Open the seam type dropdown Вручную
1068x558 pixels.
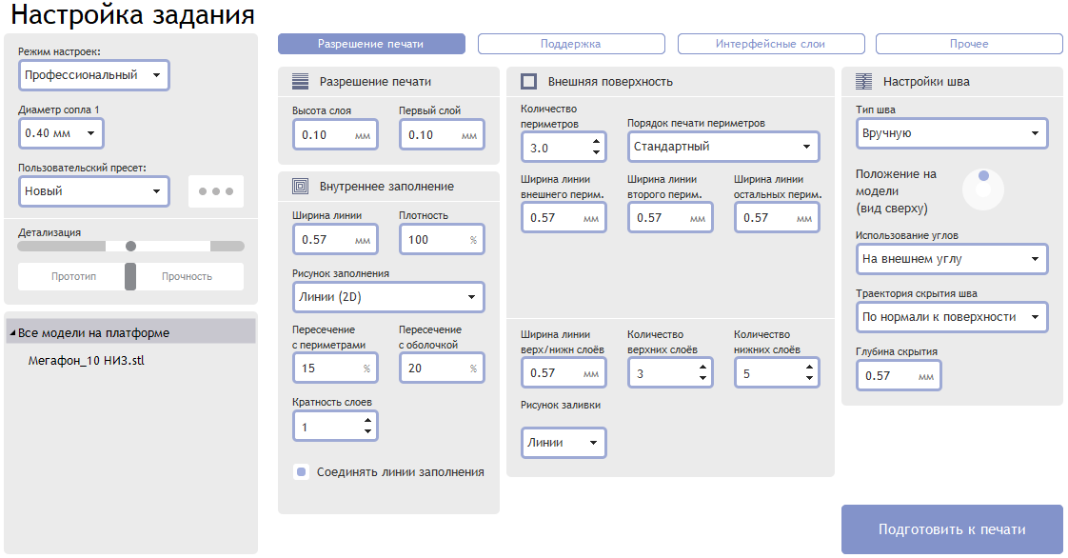952,133
